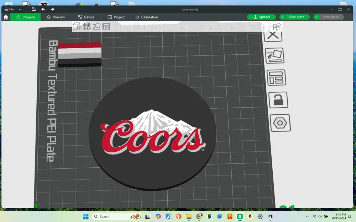Click the Slice plate button
This screenshot has width=356, height=222.
click(x=297, y=17)
